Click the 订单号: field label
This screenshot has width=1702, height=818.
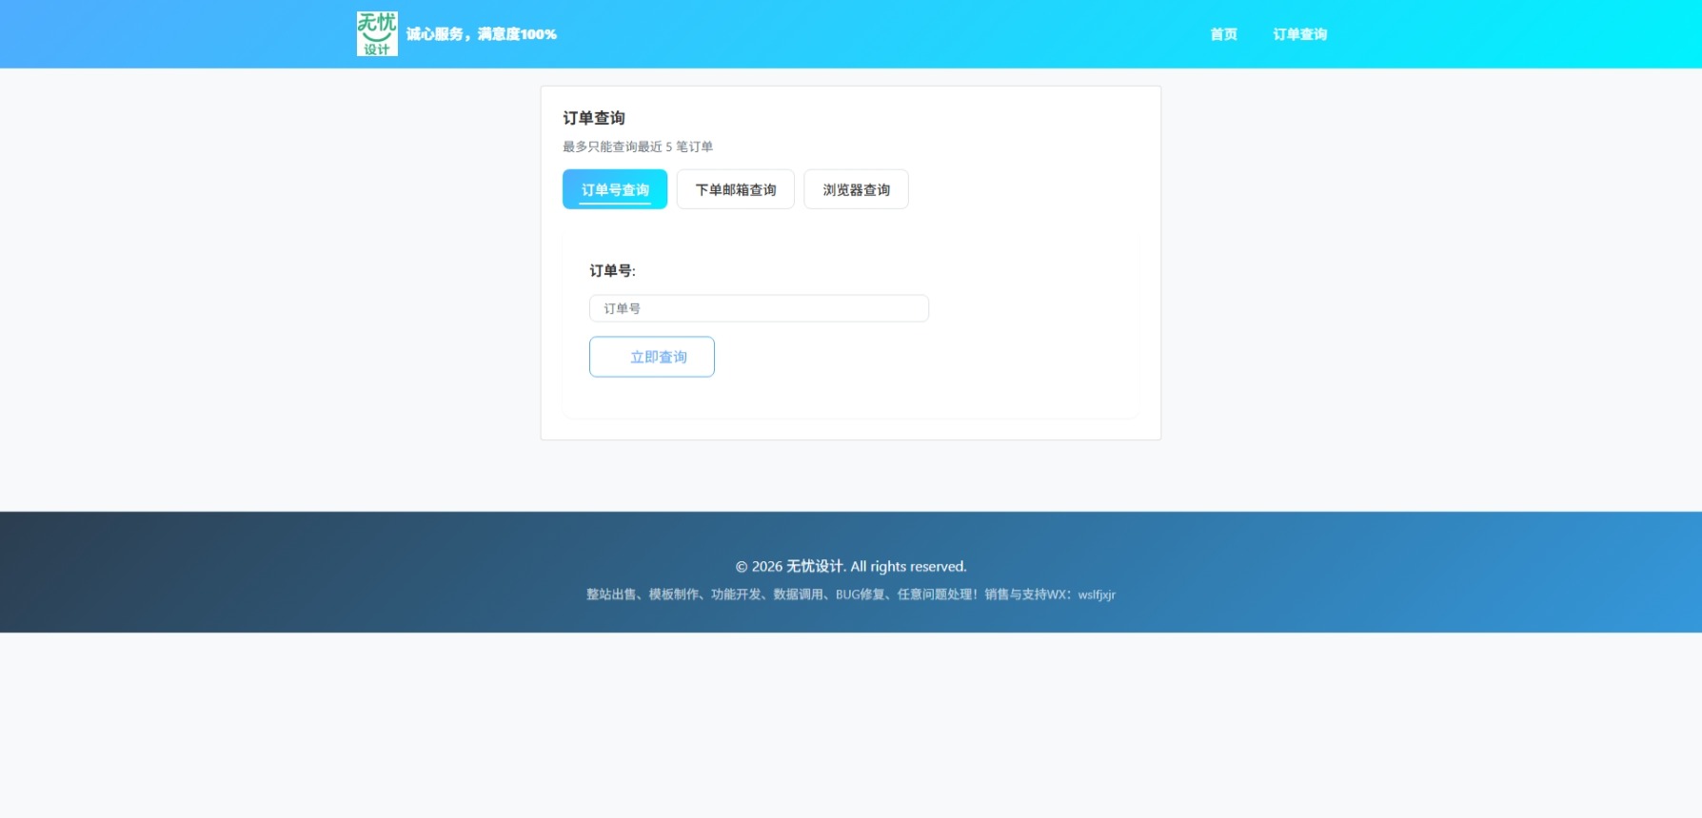(612, 271)
